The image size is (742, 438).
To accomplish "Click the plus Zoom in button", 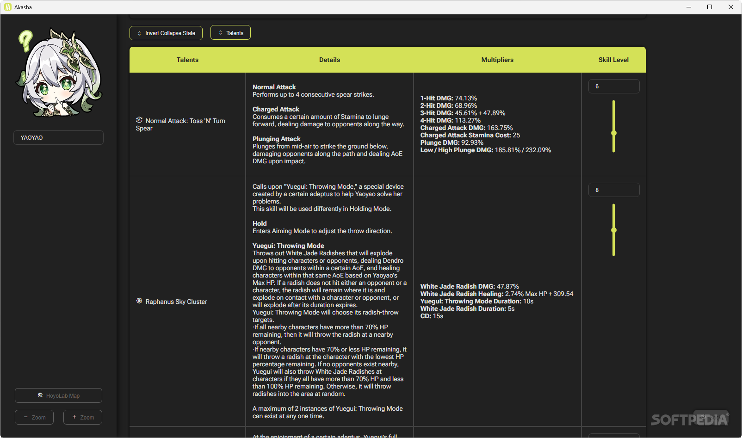I will pyautogui.click(x=83, y=417).
